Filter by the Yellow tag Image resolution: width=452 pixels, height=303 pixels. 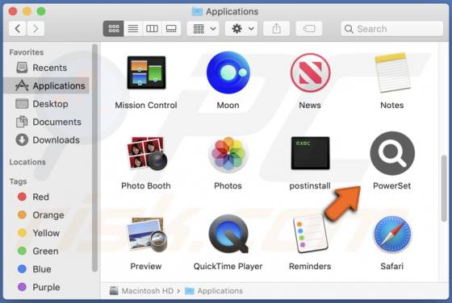pos(46,233)
